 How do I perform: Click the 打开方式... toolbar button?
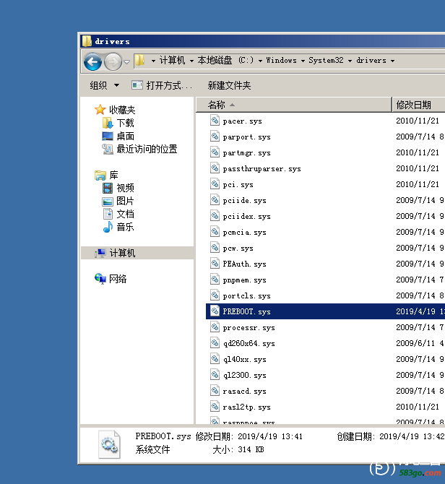pyautogui.click(x=162, y=85)
